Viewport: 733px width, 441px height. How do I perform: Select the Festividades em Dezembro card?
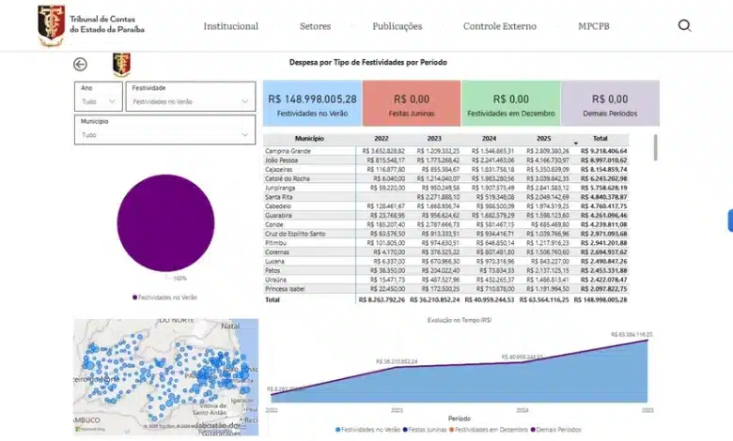[510, 103]
